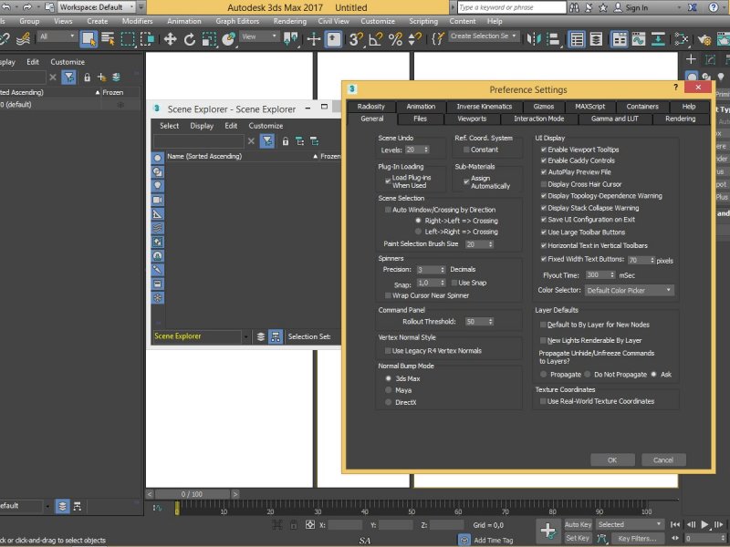Open Create Selection Set dropdown
730x547 pixels.
pos(484,36)
